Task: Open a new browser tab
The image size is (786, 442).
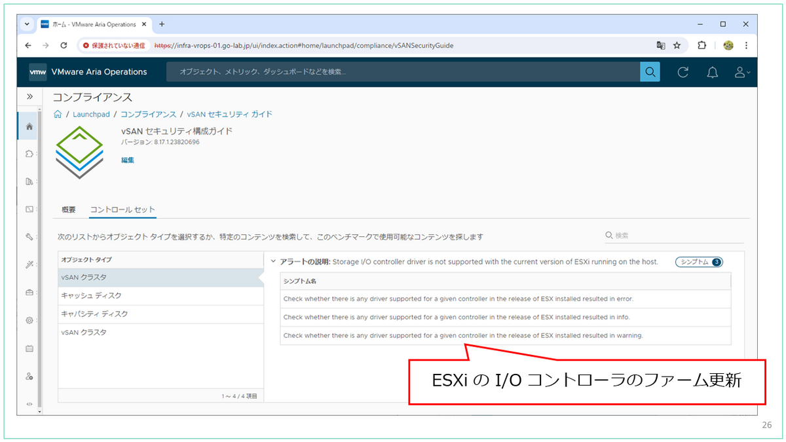Action: point(162,24)
